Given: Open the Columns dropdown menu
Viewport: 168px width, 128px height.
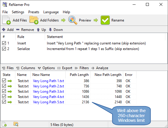Looking at the screenshot, I should [26, 68].
